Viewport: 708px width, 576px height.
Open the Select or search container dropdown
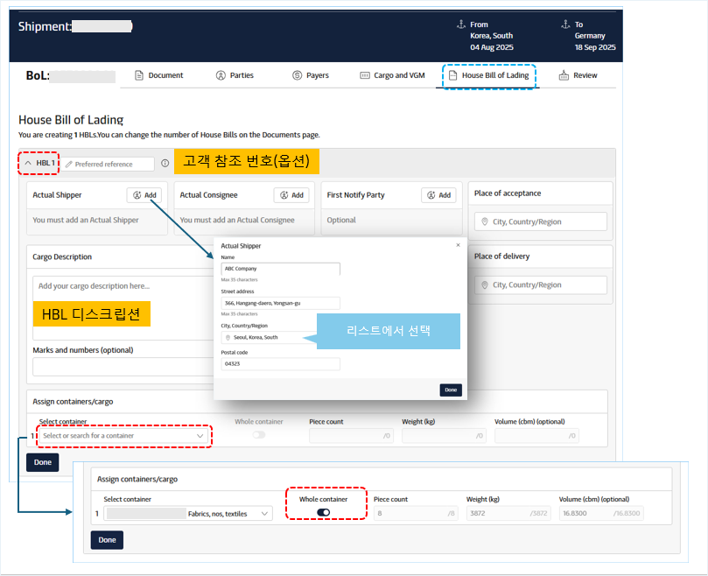123,435
